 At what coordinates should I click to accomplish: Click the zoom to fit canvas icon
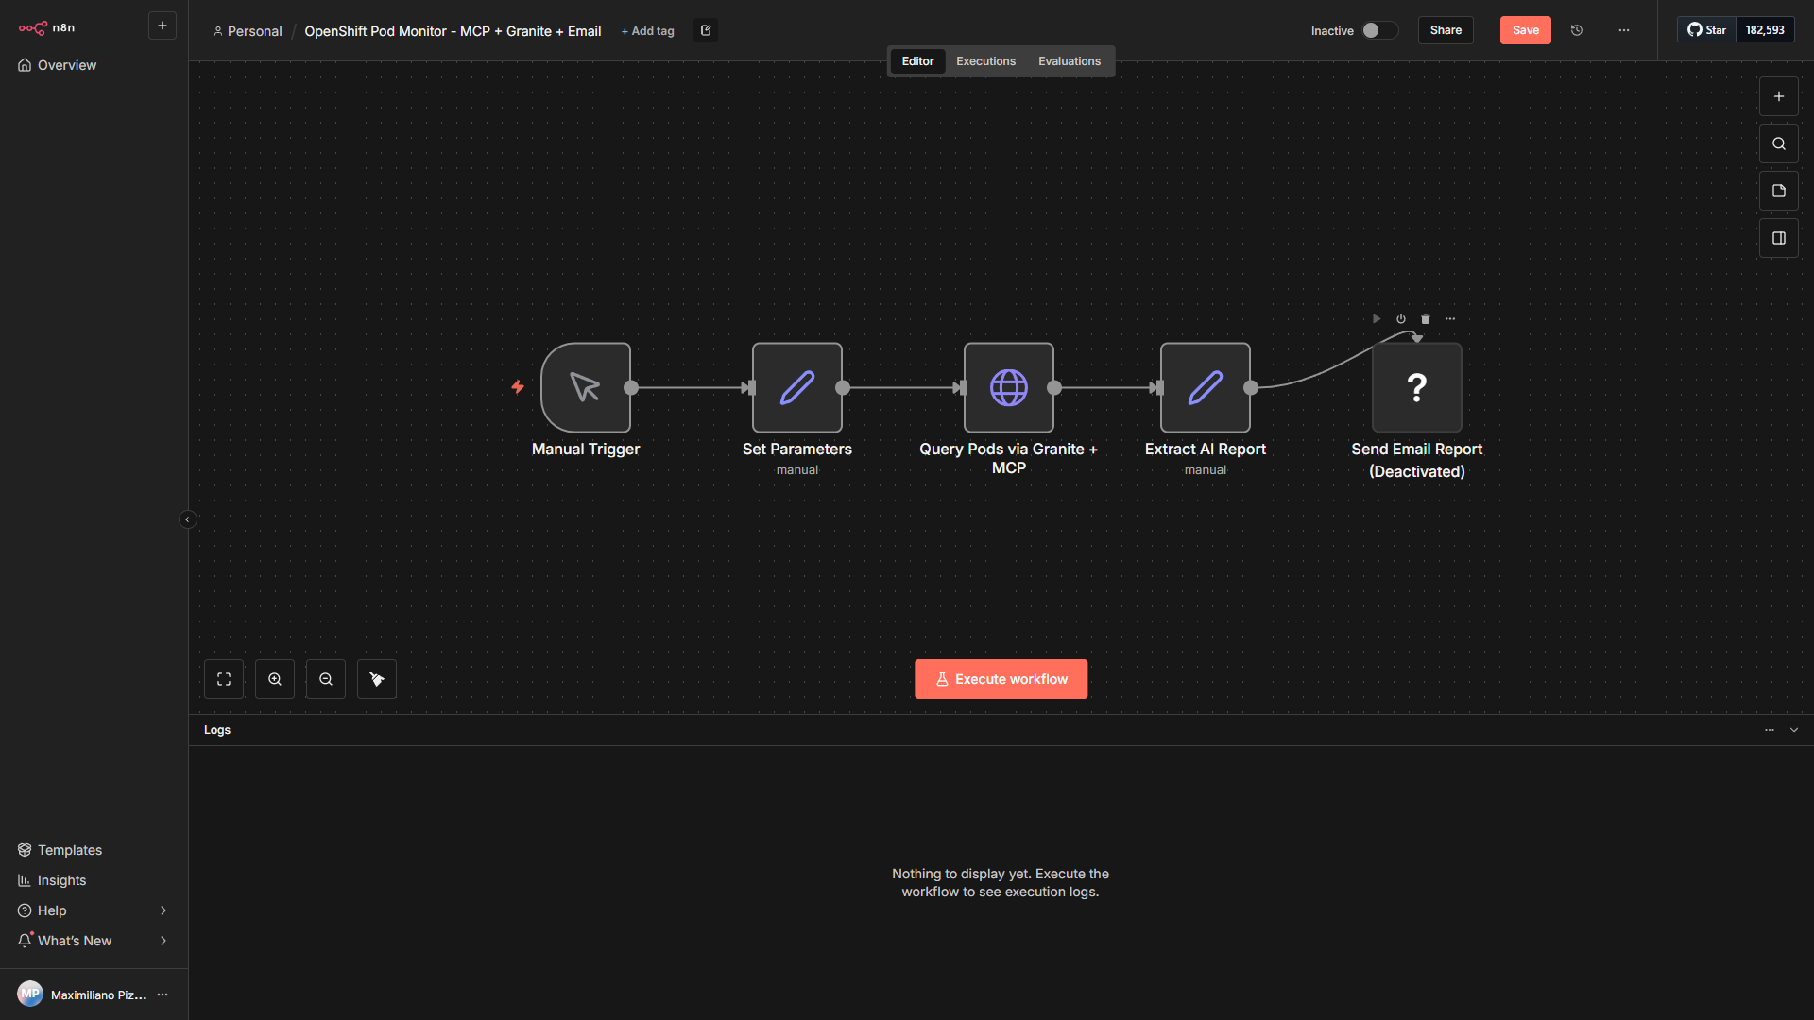(x=224, y=679)
